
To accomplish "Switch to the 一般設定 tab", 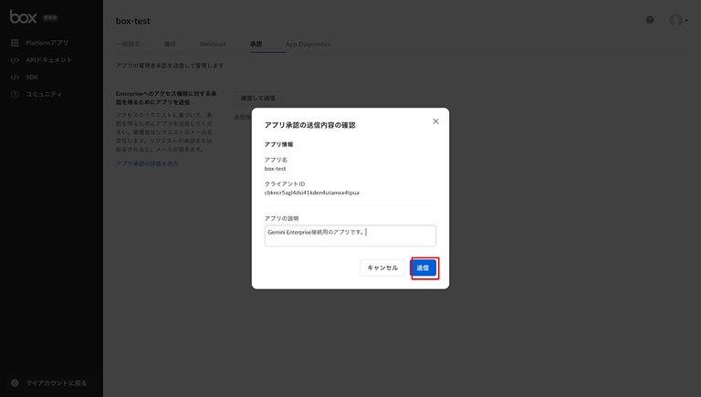I will click(128, 44).
